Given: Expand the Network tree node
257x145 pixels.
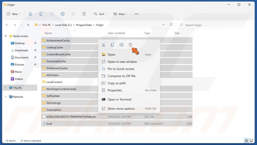Looking at the screenshot, I should click(x=6, y=97).
